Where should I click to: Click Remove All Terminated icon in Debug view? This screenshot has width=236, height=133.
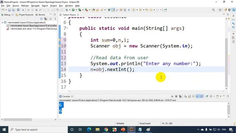coord(45,19)
